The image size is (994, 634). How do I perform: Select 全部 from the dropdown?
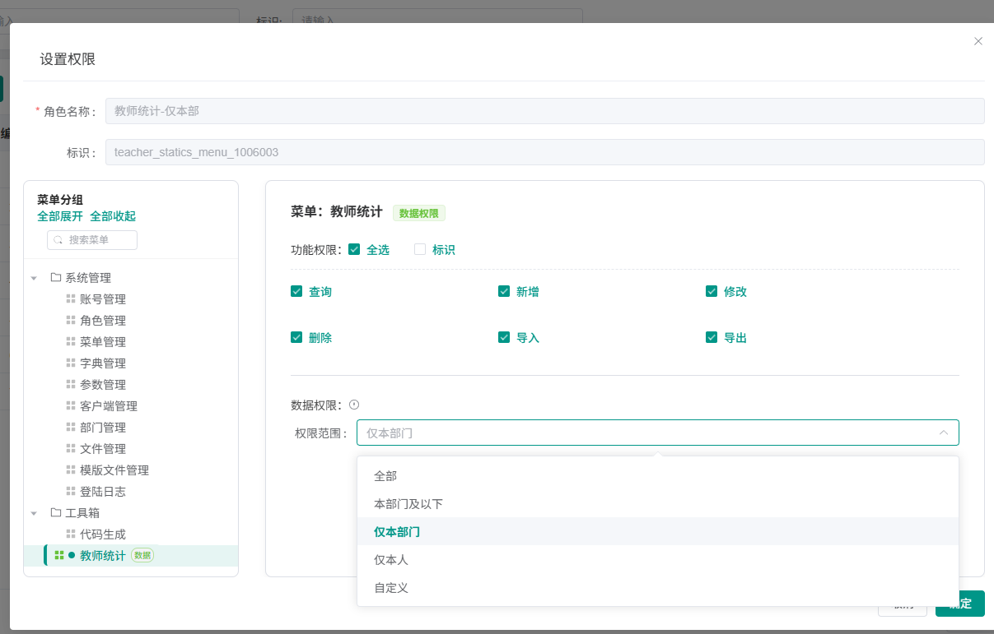(658, 476)
